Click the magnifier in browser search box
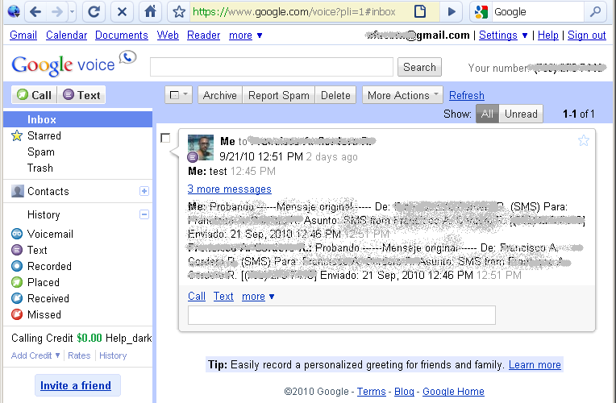This screenshot has width=616, height=403. point(595,12)
